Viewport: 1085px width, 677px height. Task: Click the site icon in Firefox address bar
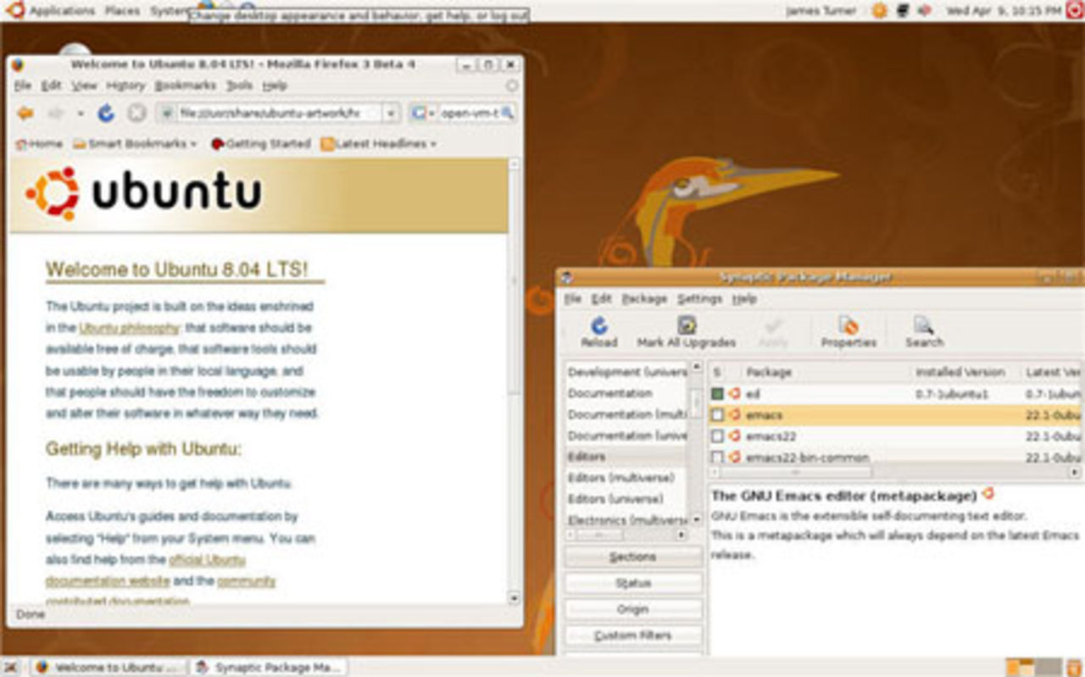click(167, 114)
